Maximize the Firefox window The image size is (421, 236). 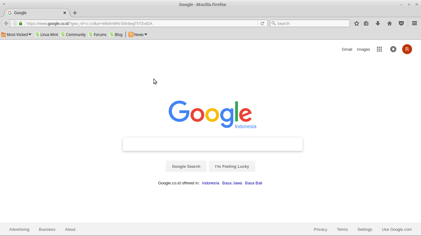coord(409,5)
